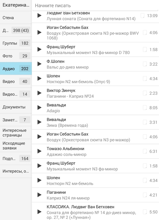
Task: Focus the Начните писать search field
Action: tap(95, 5)
